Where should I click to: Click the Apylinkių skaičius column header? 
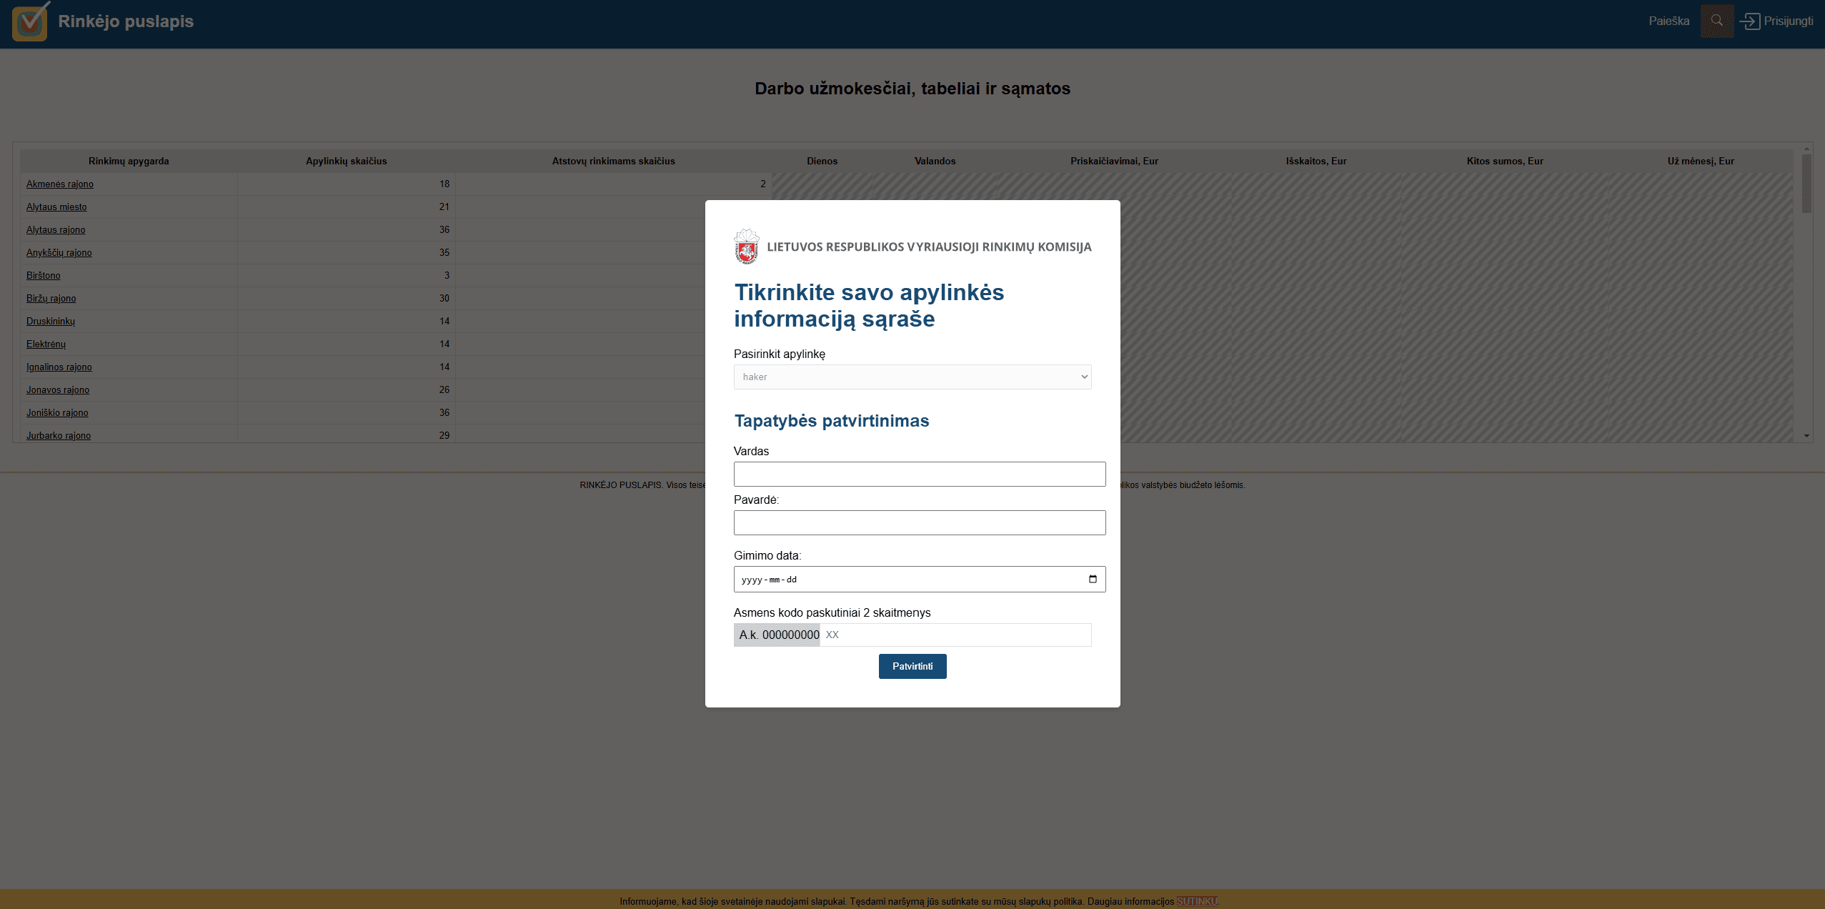pos(347,161)
